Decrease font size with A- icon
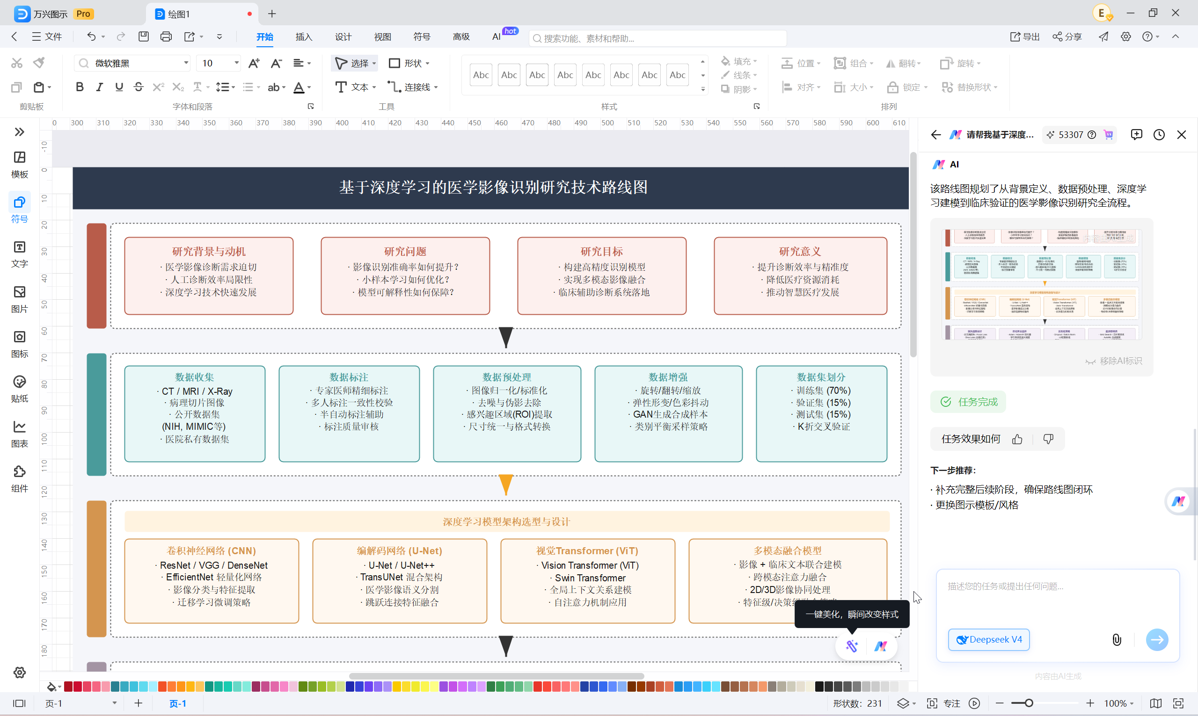This screenshot has height=716, width=1198. [276, 63]
